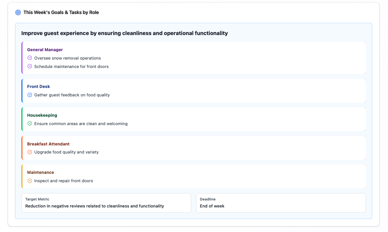Screen dimensions: 388x232
Task: Select the Front Desk role heading
Action: [x=39, y=86]
